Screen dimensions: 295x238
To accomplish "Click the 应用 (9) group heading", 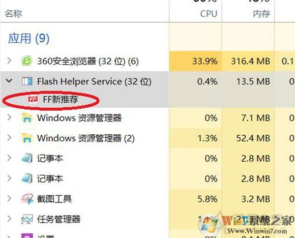I will 29,38.
